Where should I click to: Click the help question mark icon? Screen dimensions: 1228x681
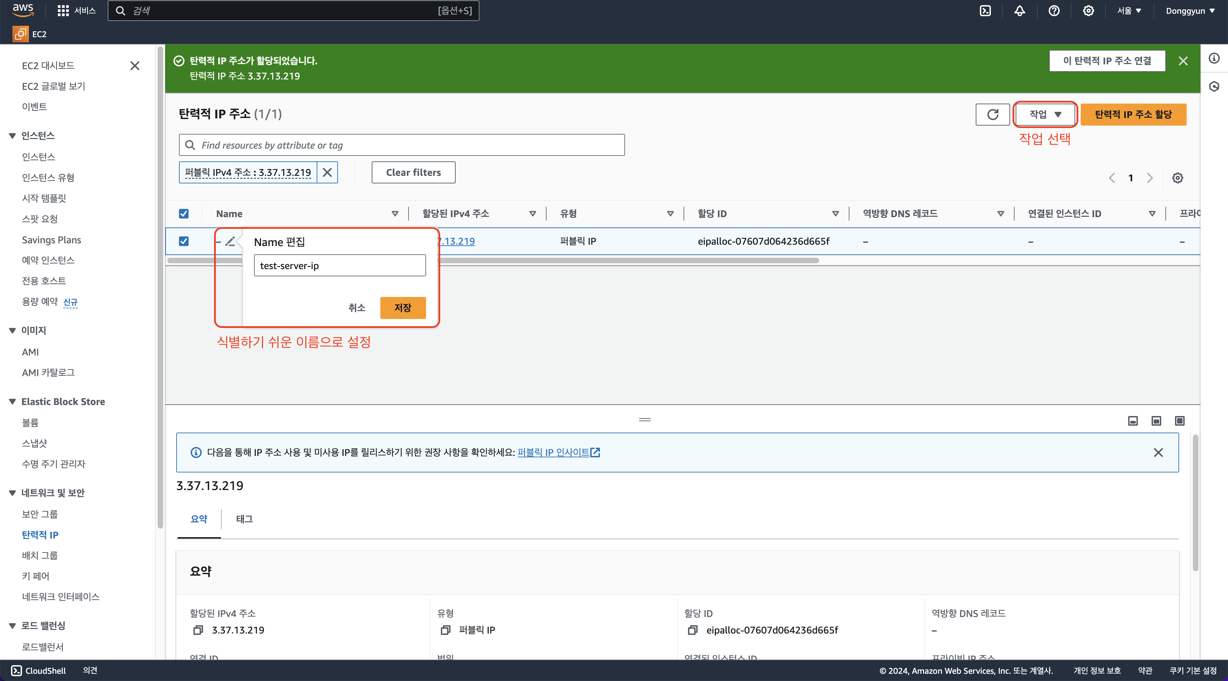tap(1054, 11)
